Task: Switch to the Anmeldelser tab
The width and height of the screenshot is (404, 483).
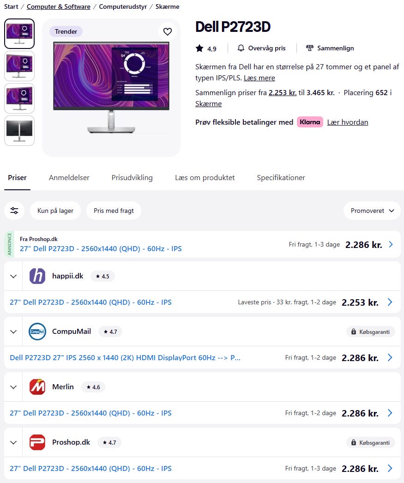Action: (x=69, y=178)
